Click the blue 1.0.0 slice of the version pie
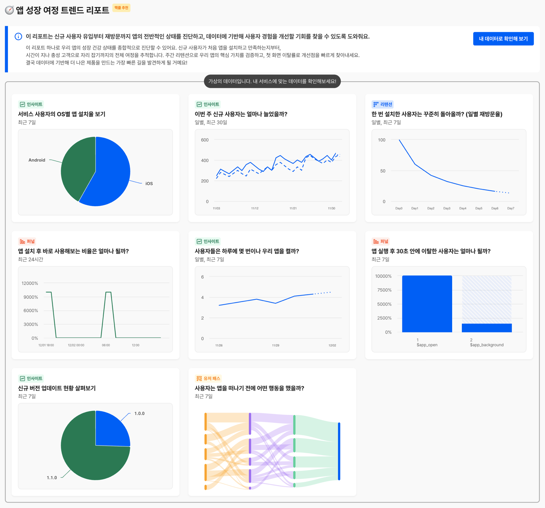 click(111, 430)
